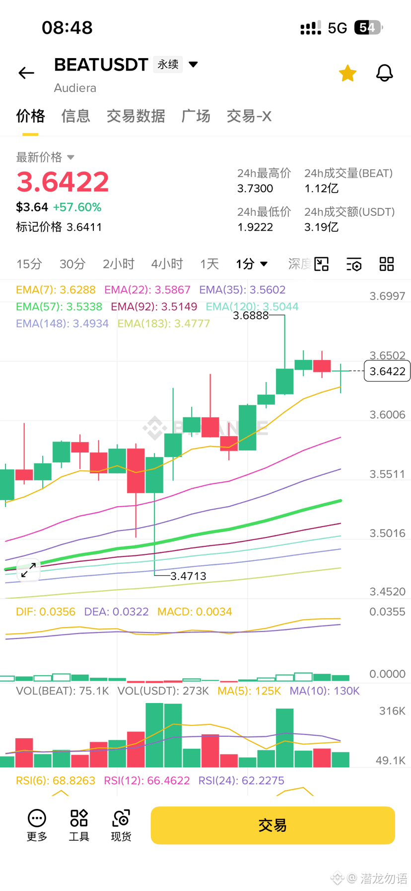Click the 3.6888 high price marker
The width and height of the screenshot is (411, 891).
[x=251, y=316]
